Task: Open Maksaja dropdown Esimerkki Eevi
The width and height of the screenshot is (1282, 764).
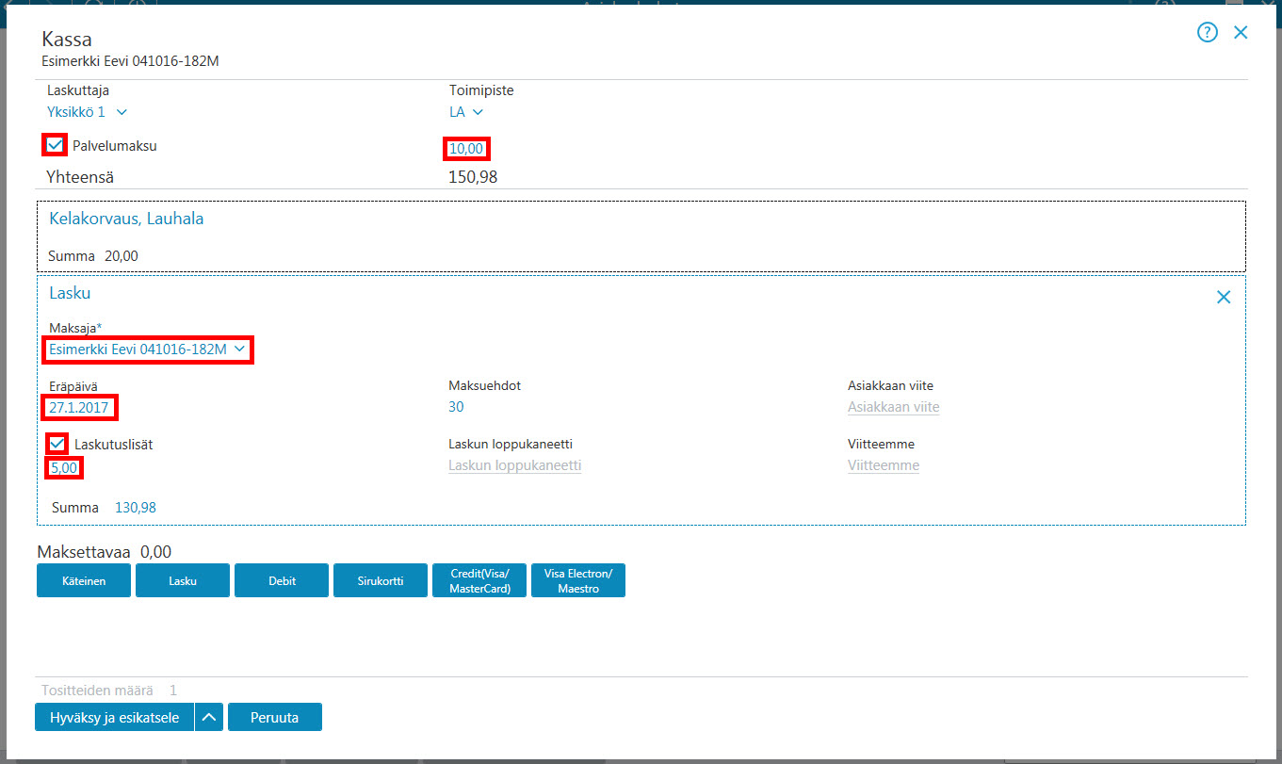Action: (148, 349)
